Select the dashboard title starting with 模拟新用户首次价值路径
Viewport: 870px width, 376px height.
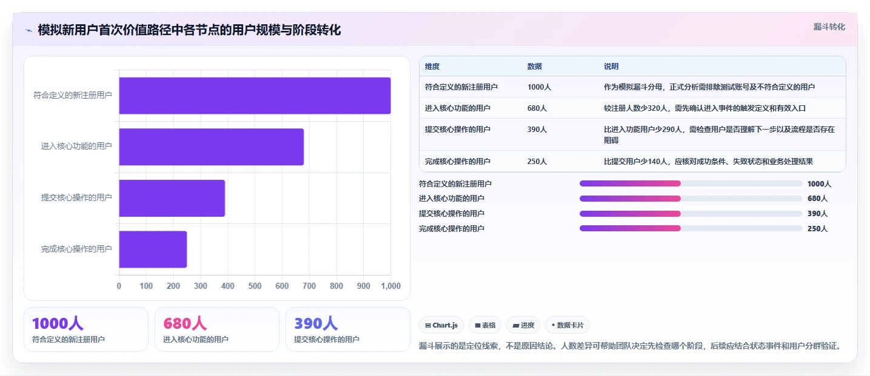tap(189, 30)
